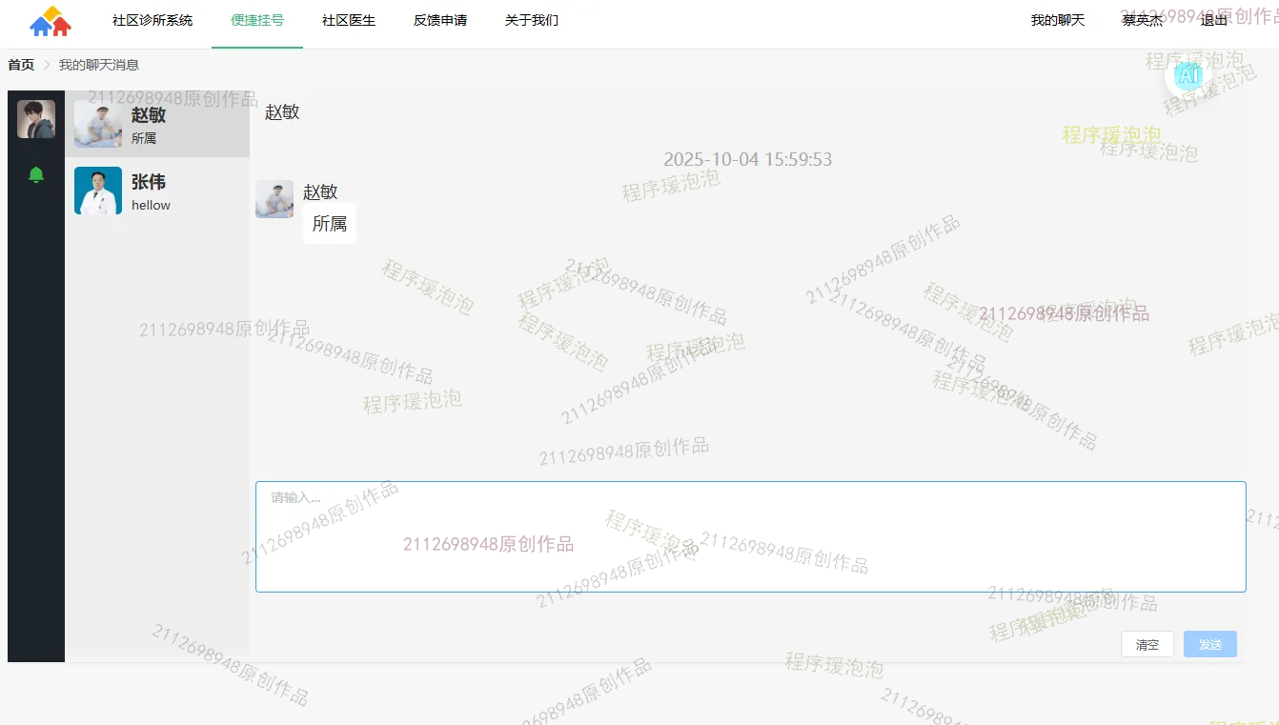Click the 清空 button
The width and height of the screenshot is (1279, 725).
(1147, 644)
